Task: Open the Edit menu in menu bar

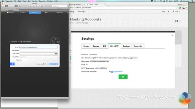Action: point(19,1)
